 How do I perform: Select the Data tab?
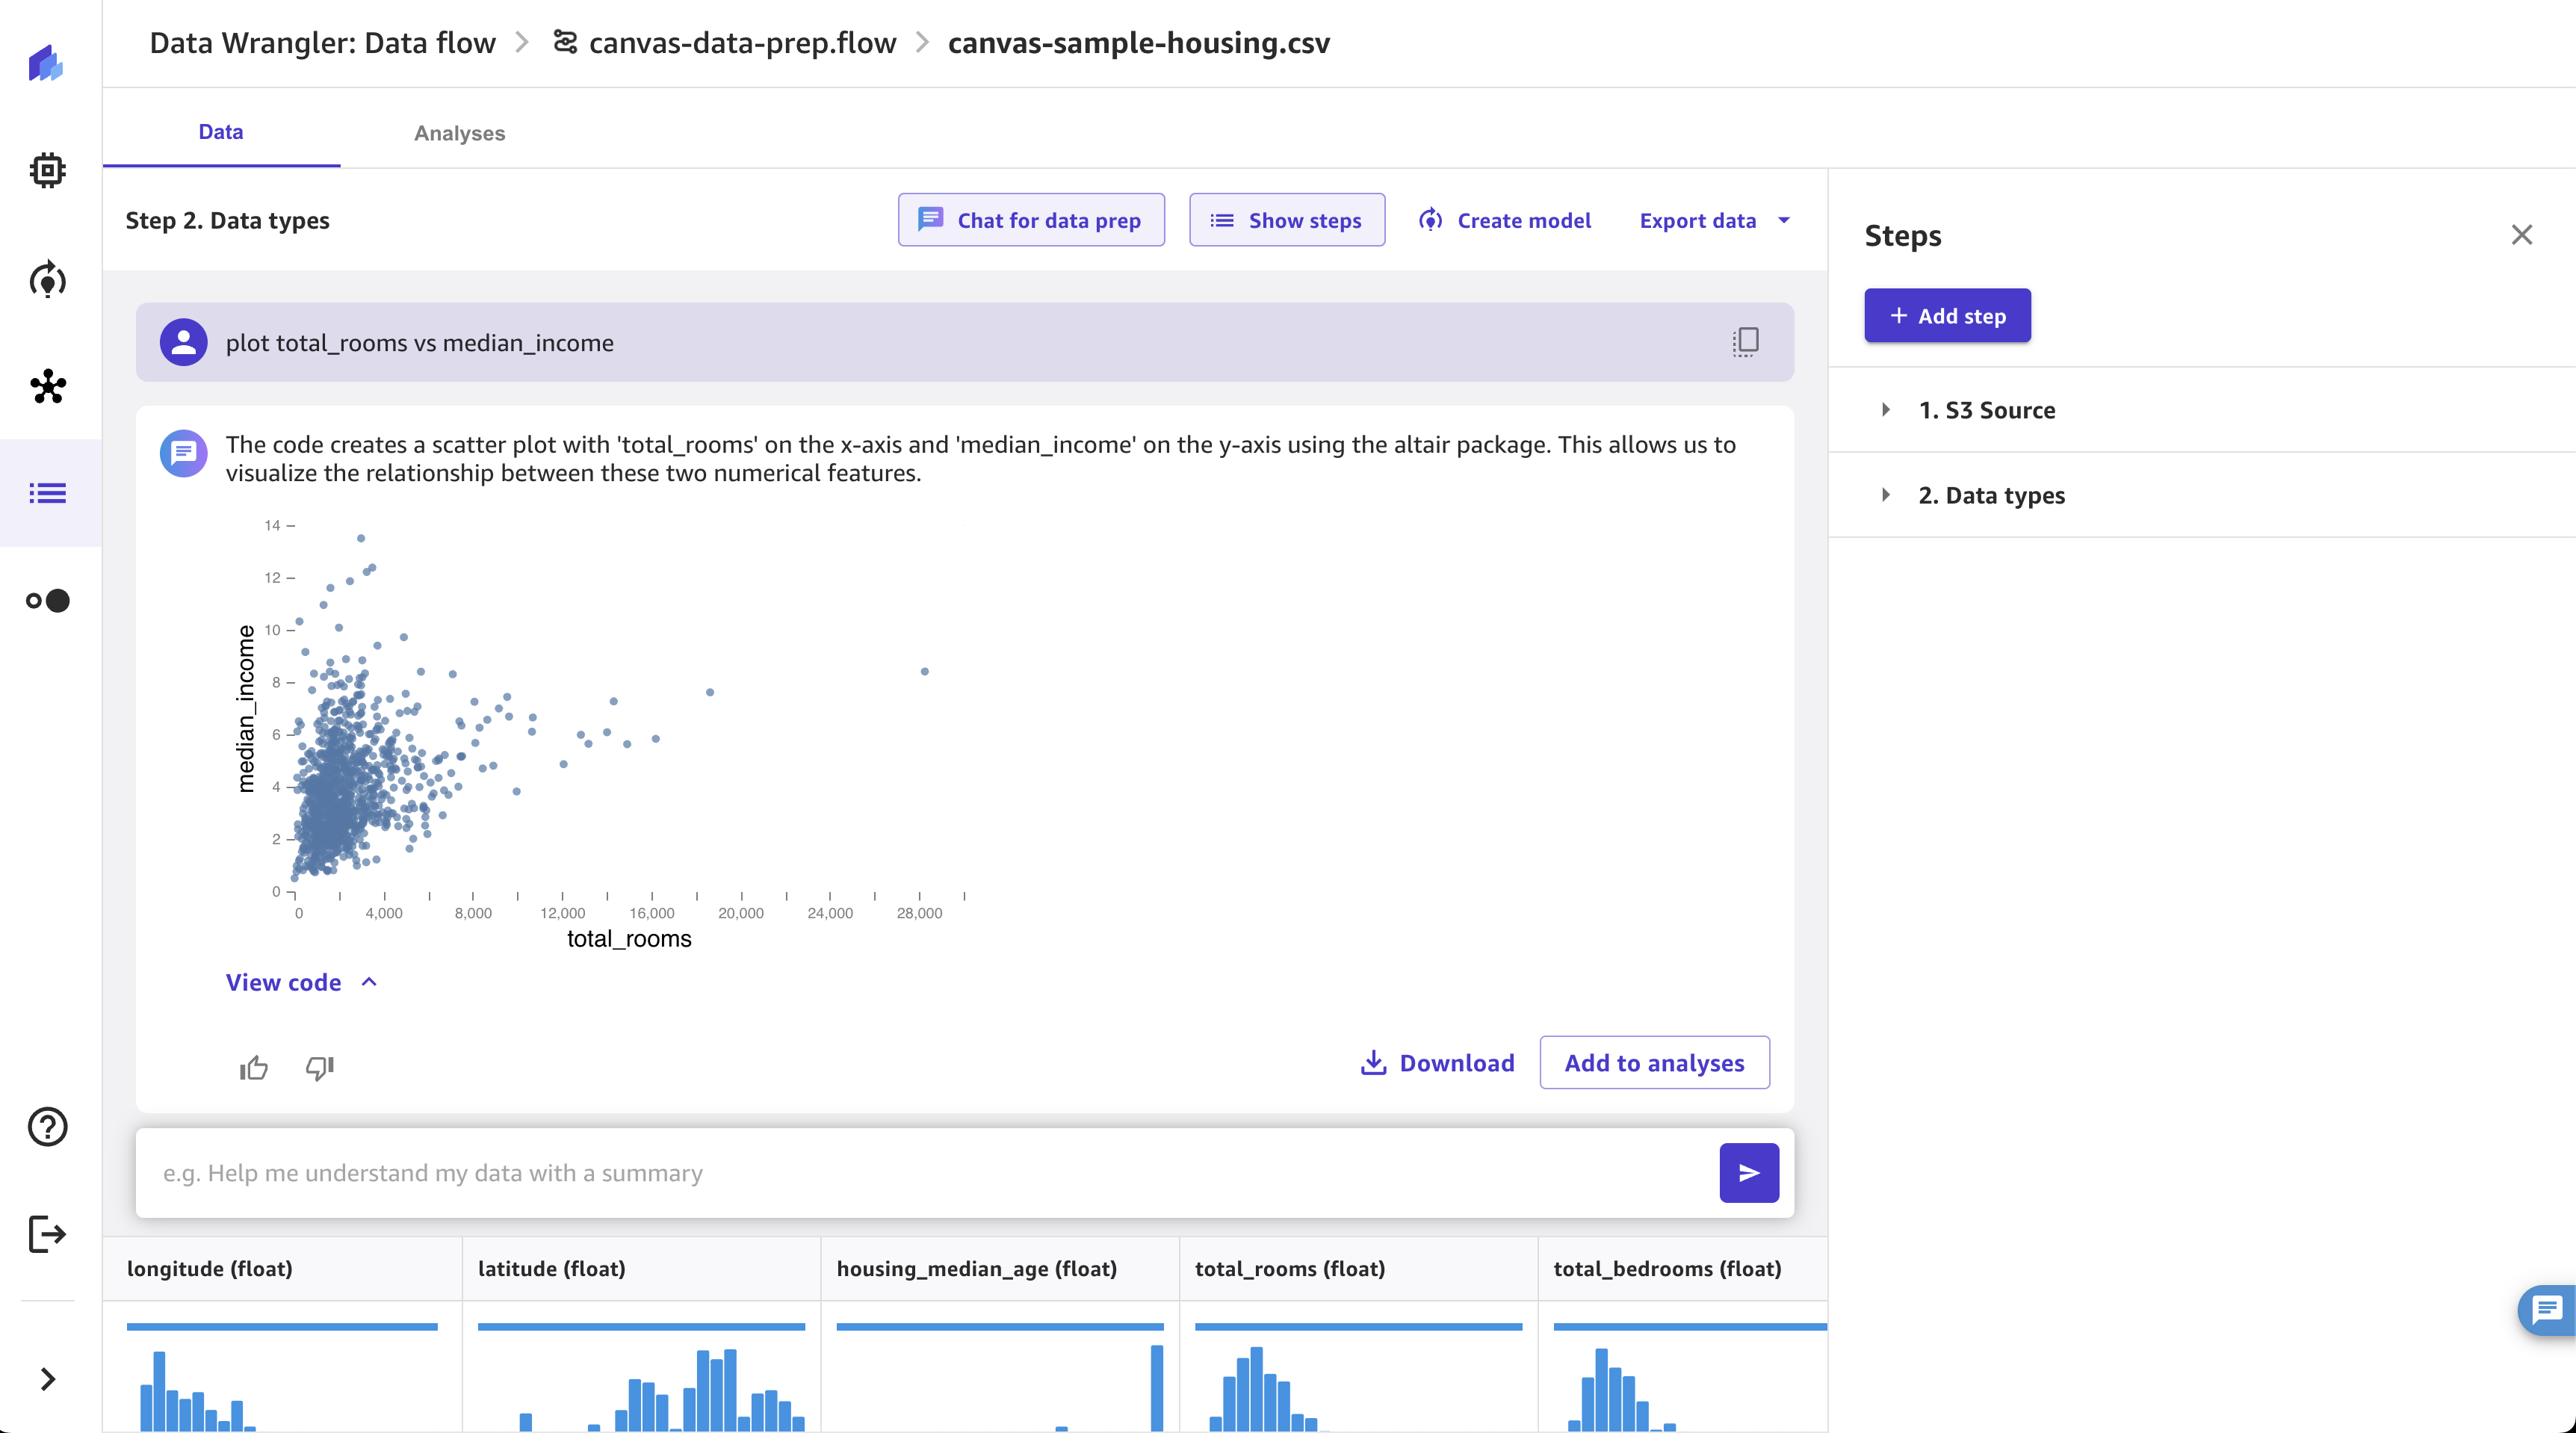tap(220, 131)
